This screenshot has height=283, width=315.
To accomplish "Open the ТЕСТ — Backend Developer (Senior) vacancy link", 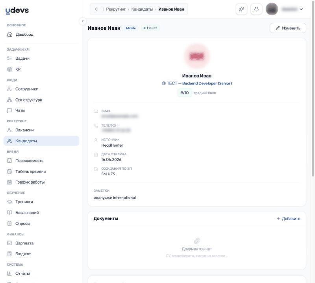I will (x=197, y=83).
